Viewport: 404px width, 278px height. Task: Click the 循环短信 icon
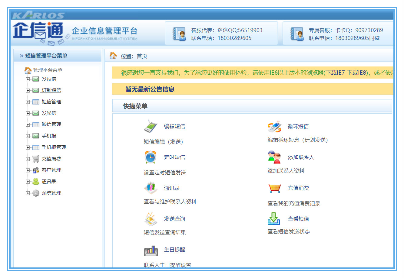274,127
